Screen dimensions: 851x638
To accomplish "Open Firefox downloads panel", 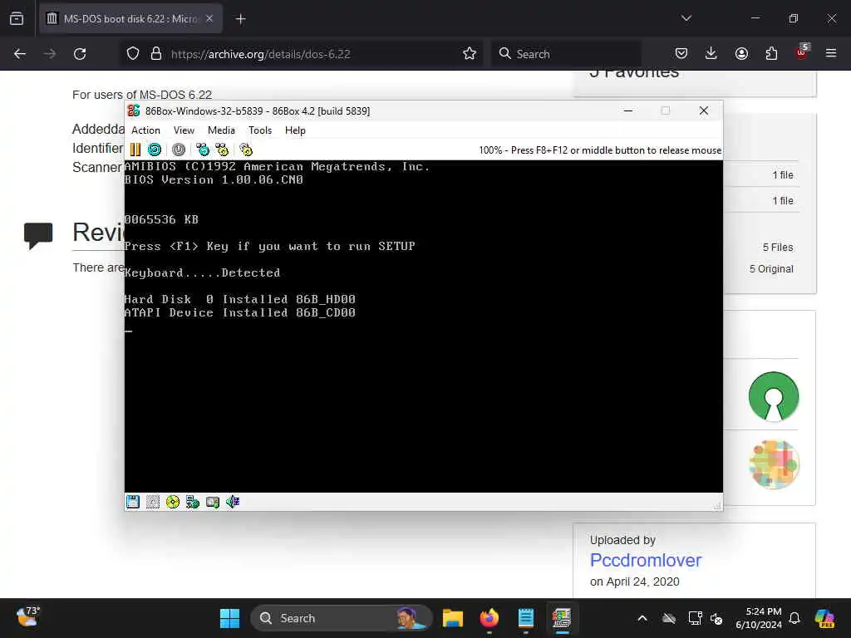I will [711, 54].
